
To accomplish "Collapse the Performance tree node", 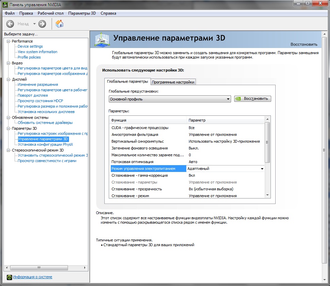I will coord(8,41).
